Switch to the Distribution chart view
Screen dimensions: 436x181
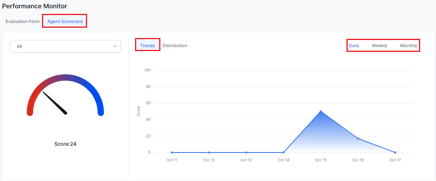coord(175,46)
